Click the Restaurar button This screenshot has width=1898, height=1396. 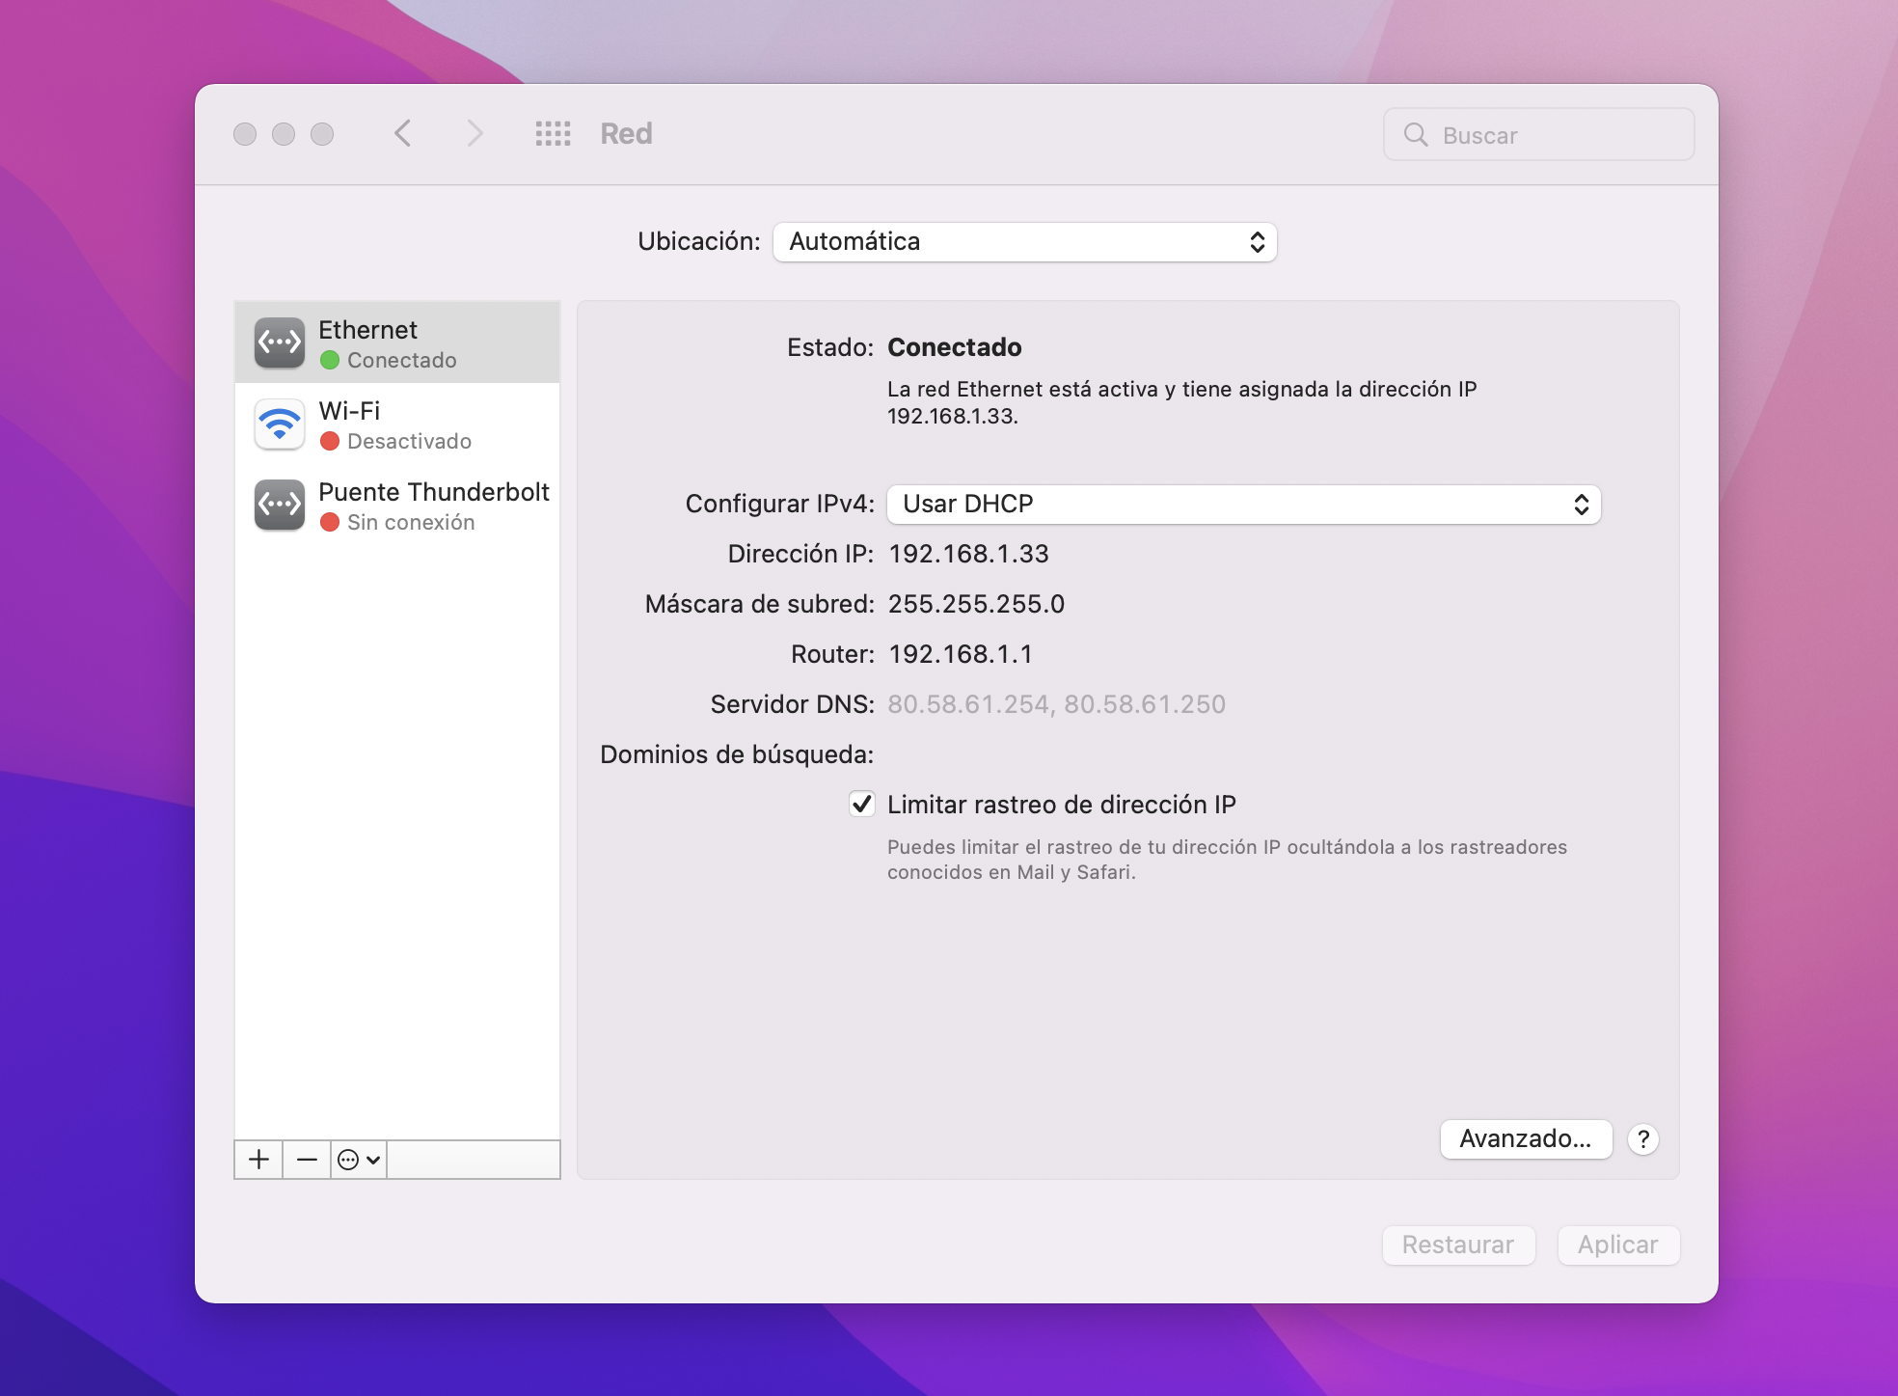(1458, 1245)
